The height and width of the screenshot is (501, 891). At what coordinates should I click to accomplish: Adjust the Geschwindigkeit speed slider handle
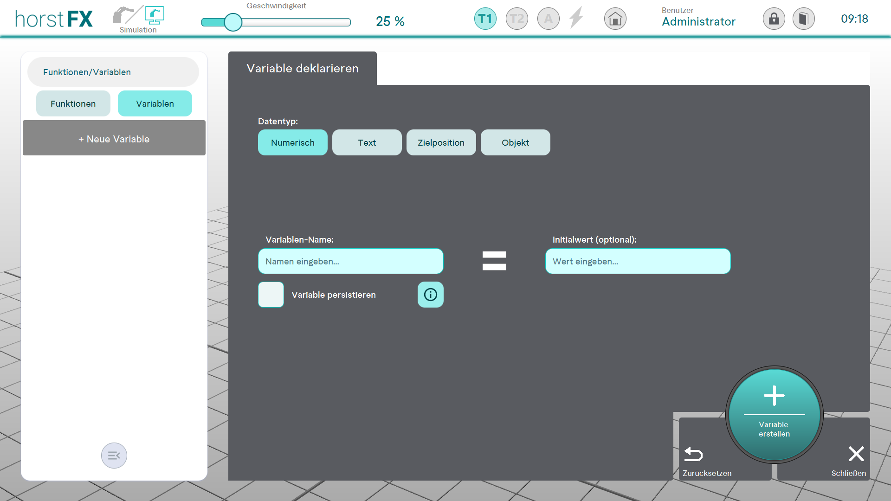(233, 22)
